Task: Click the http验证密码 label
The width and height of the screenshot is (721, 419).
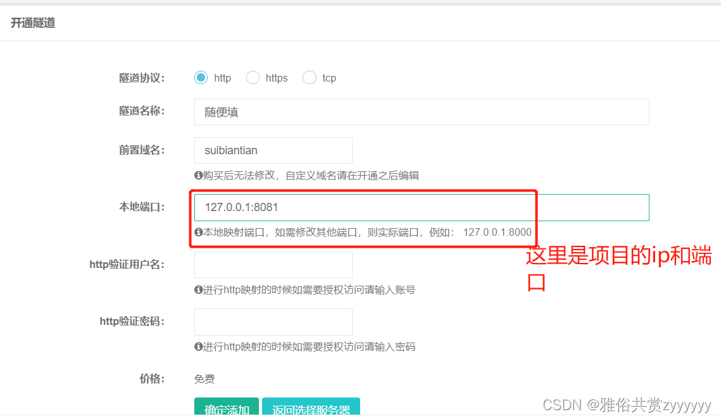Action: (132, 321)
